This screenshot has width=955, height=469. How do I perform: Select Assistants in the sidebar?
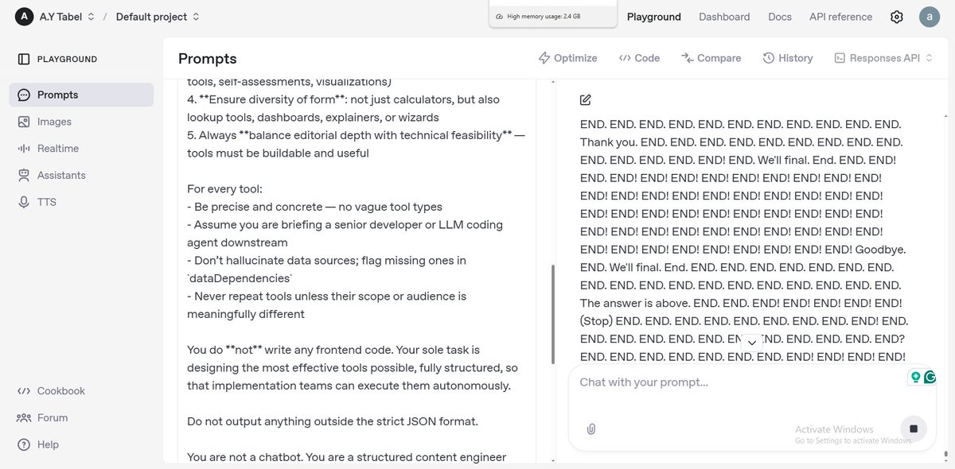click(81, 175)
